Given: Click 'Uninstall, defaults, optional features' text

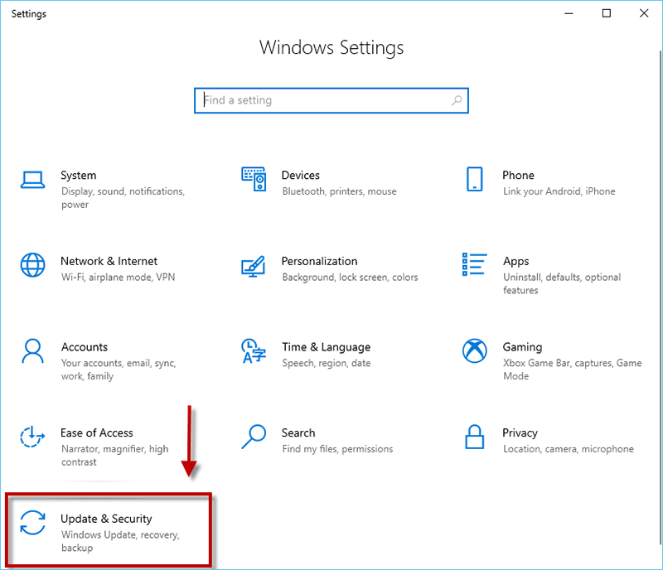Looking at the screenshot, I should tap(562, 283).
